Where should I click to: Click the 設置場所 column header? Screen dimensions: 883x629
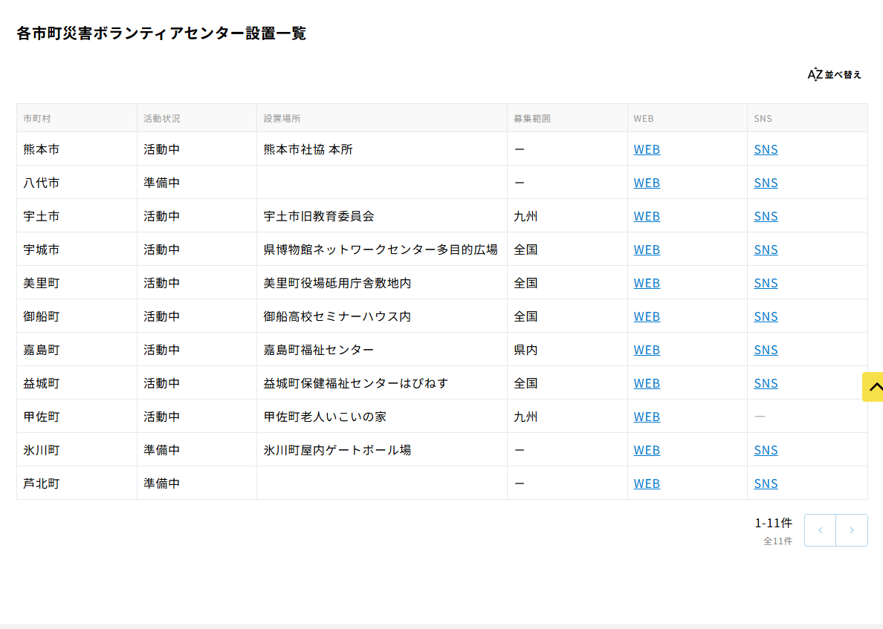point(382,118)
